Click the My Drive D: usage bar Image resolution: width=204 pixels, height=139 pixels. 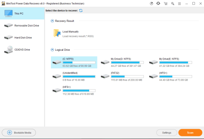click(127, 62)
